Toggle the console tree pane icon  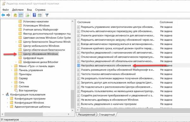tap(21, 15)
